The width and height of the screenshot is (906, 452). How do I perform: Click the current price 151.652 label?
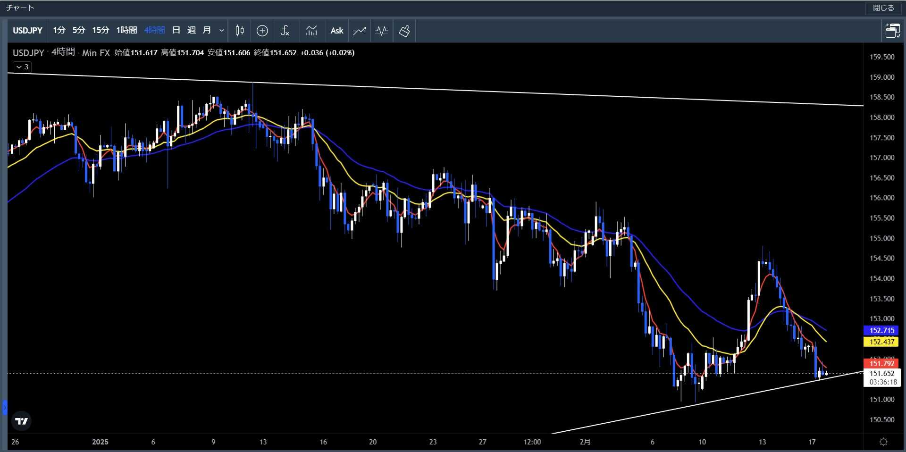882,373
